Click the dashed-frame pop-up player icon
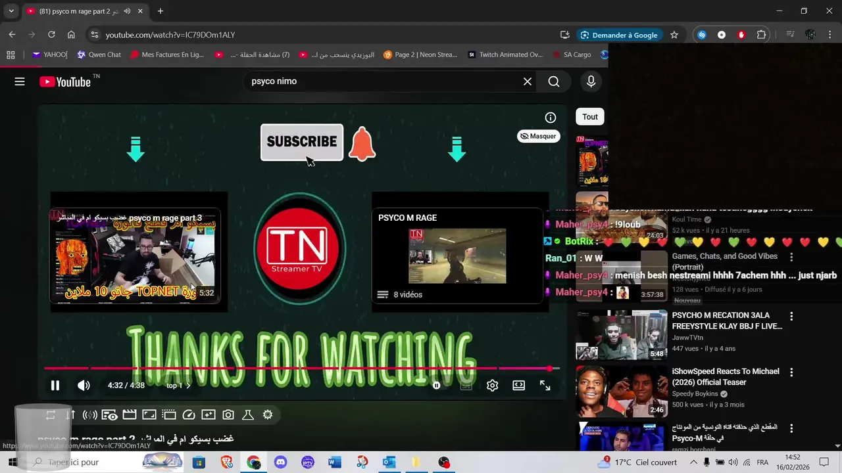This screenshot has height=473, width=842. (x=169, y=415)
